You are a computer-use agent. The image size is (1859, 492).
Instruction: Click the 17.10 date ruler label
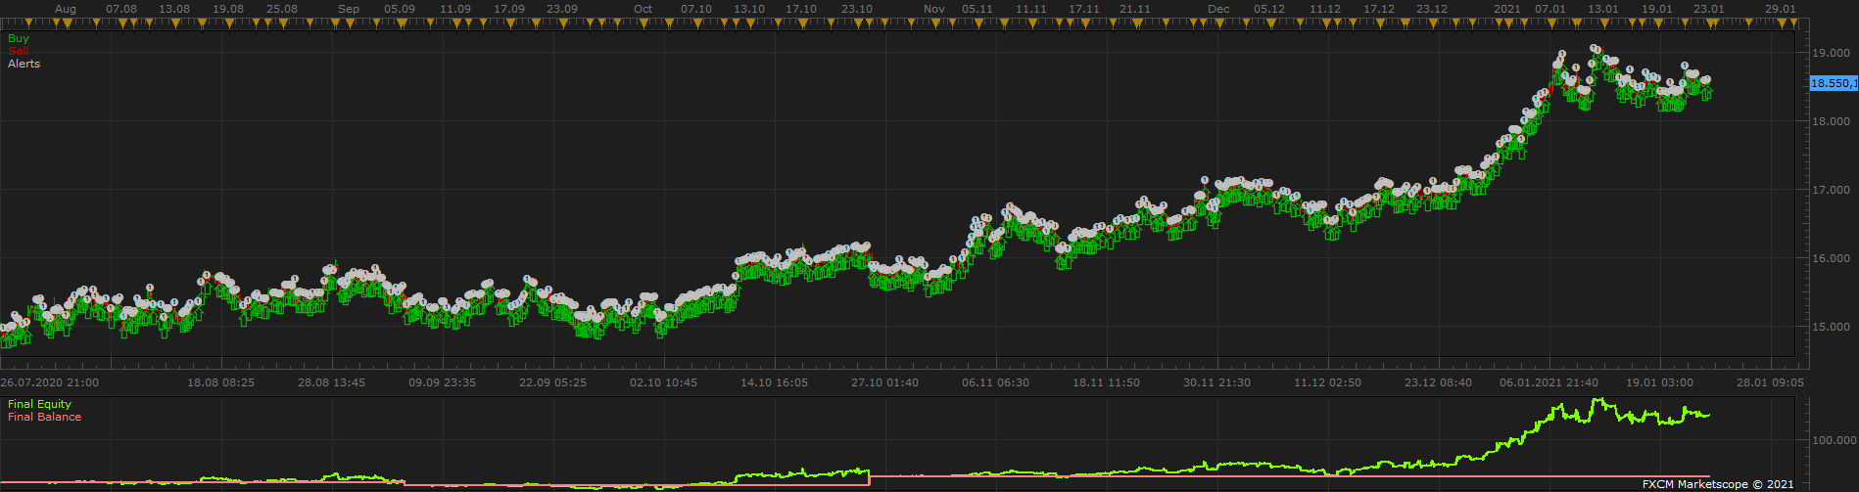click(x=801, y=9)
